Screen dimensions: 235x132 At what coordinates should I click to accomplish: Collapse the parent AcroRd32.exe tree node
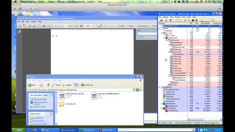[x=162, y=108]
